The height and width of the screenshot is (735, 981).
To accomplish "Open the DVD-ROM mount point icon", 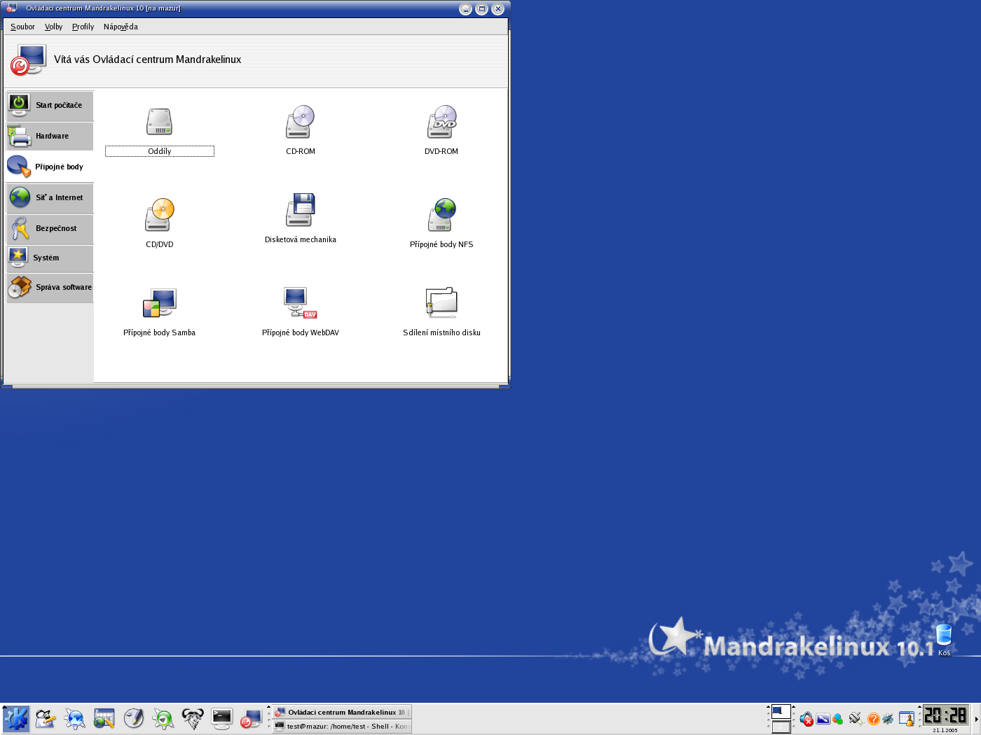I will coord(441,122).
